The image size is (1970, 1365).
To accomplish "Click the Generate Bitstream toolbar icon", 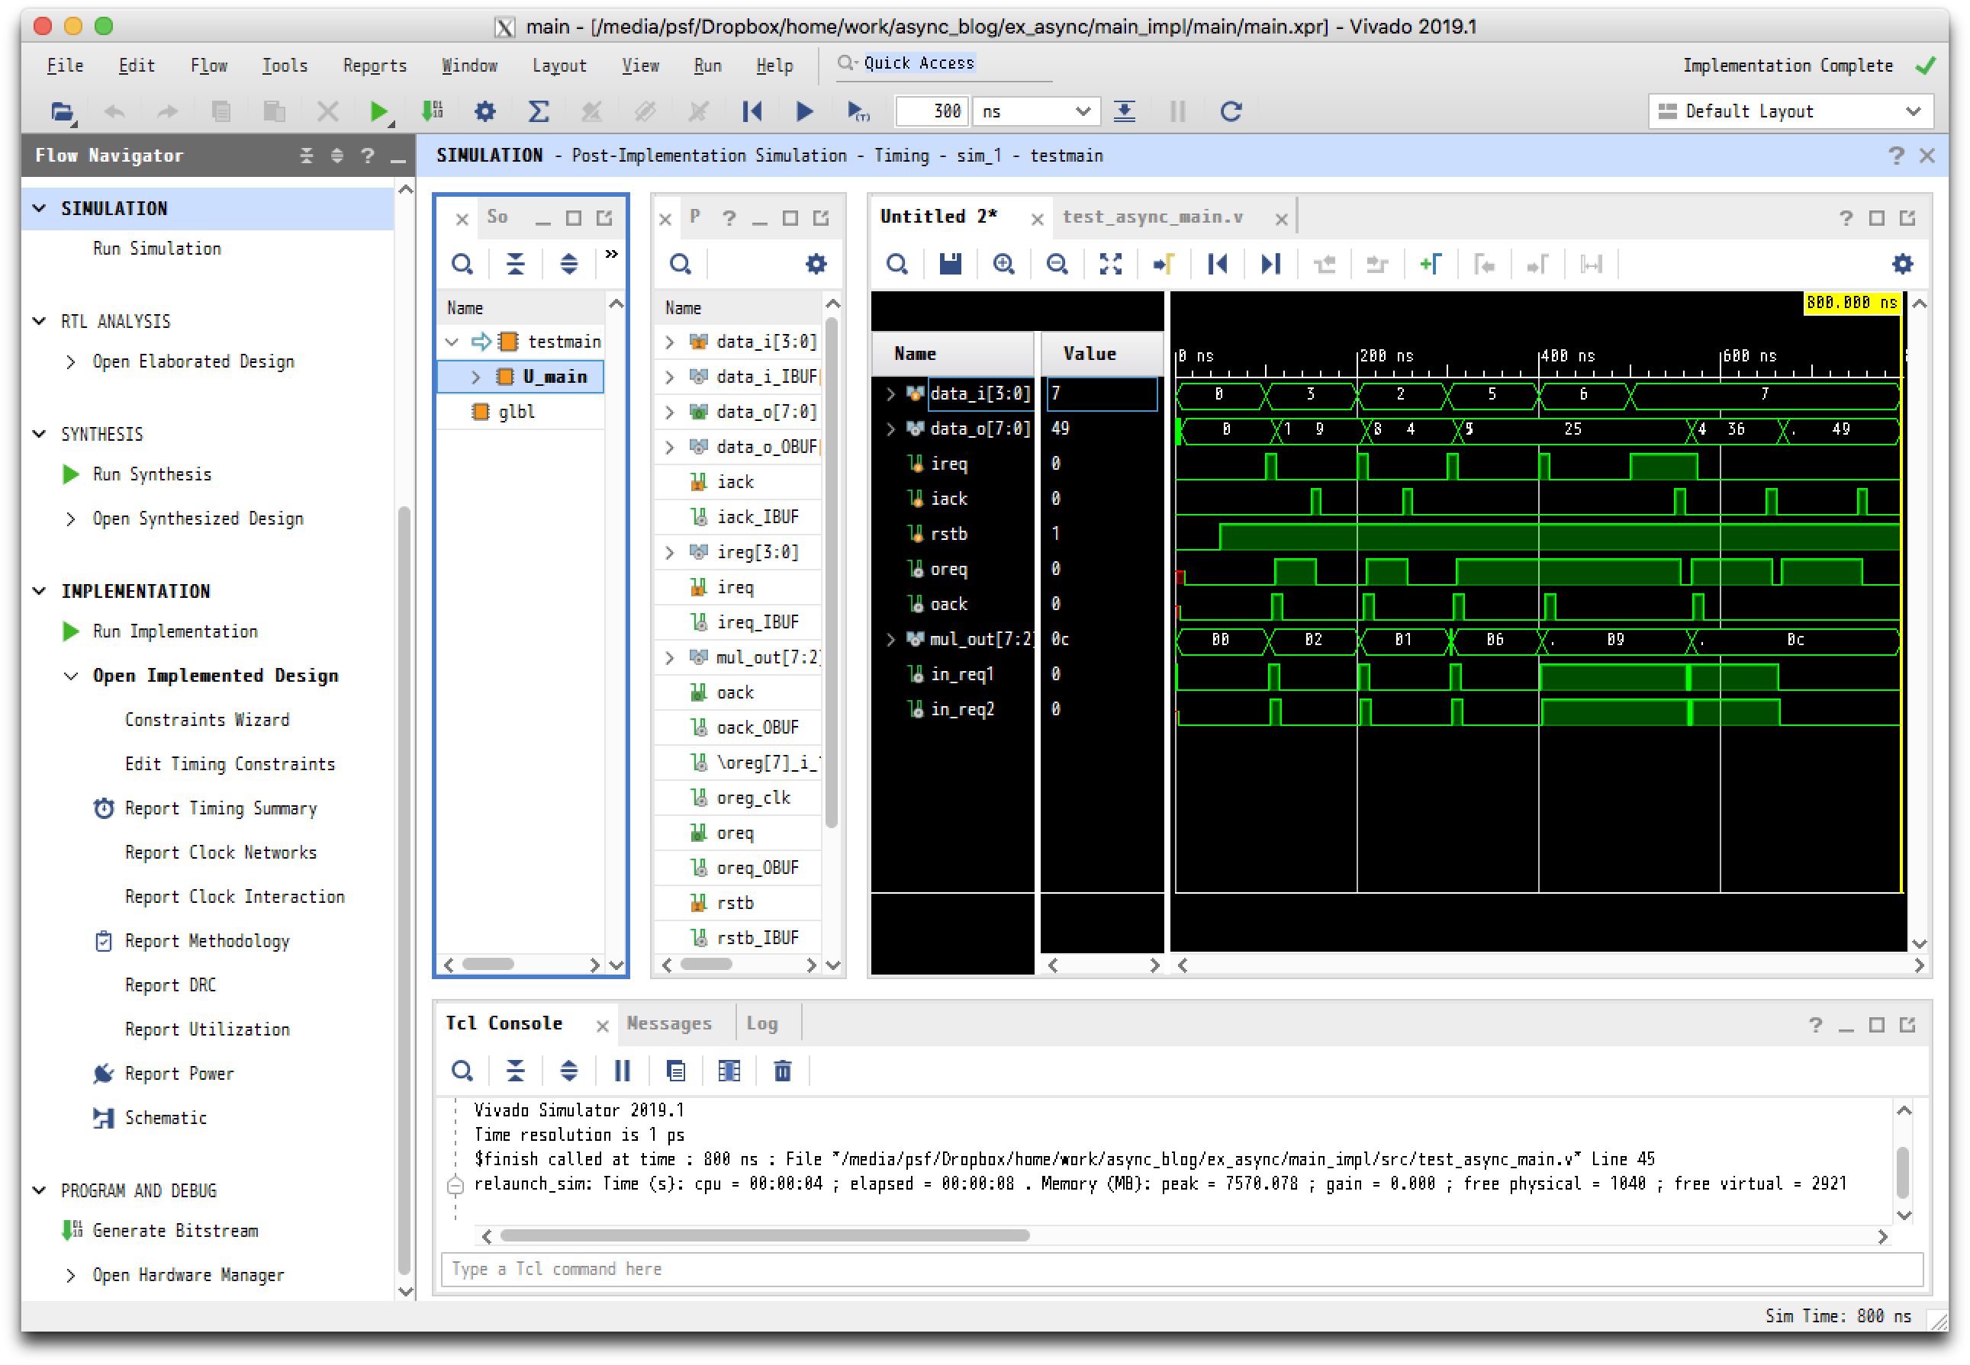I will pyautogui.click(x=432, y=111).
